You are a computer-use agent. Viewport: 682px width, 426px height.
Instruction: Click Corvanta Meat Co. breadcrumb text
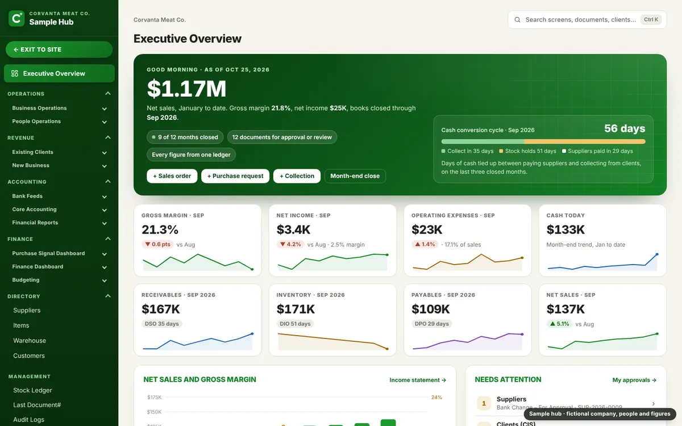tap(160, 20)
